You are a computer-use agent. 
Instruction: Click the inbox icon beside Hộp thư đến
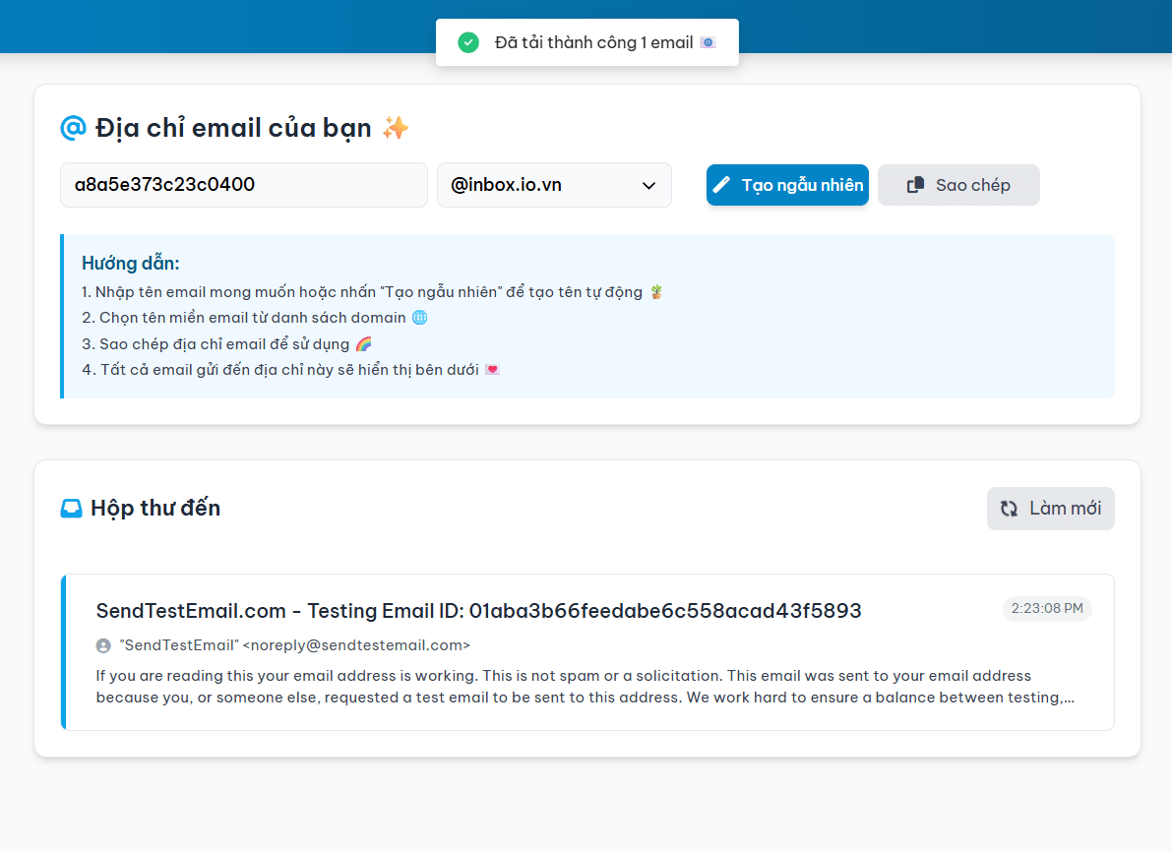point(71,508)
